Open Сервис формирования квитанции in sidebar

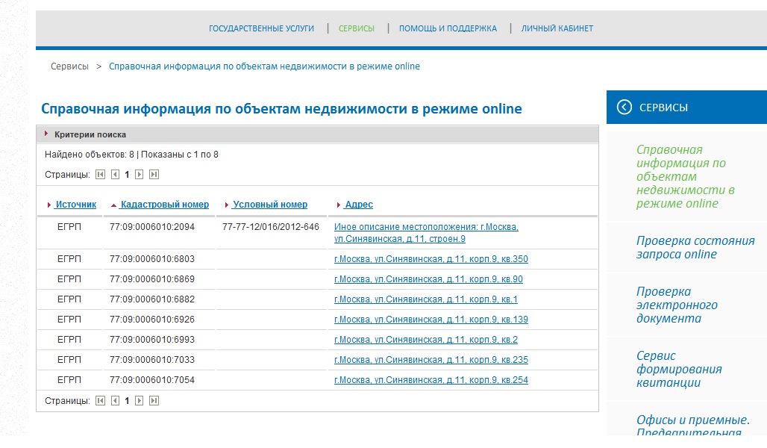tap(678, 369)
